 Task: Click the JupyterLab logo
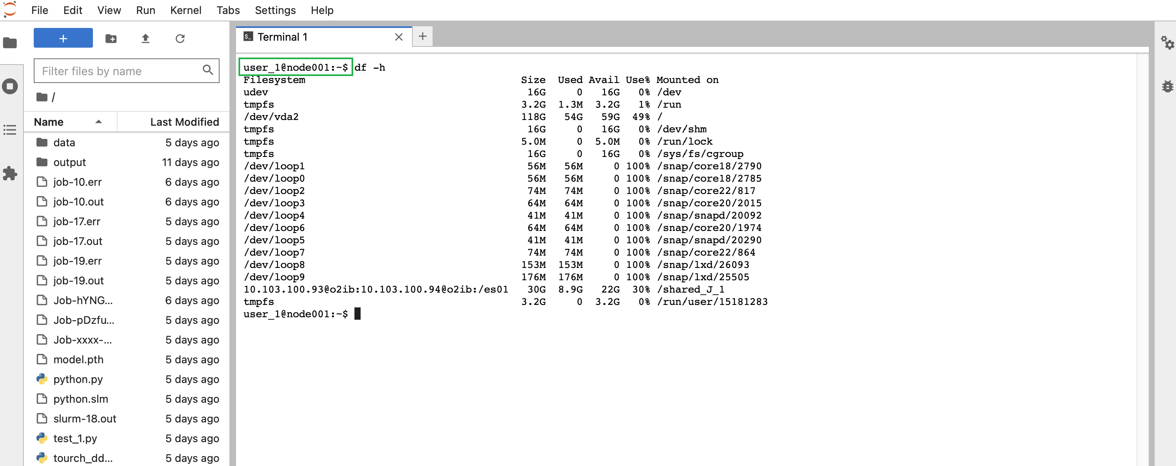(9, 9)
